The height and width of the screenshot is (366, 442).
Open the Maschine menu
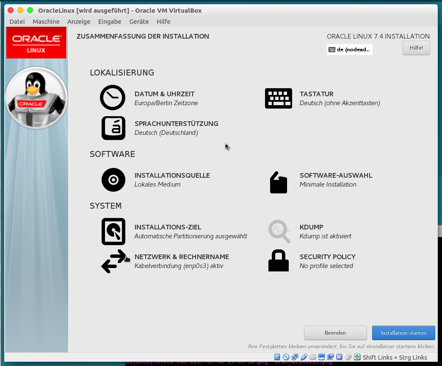tap(46, 21)
